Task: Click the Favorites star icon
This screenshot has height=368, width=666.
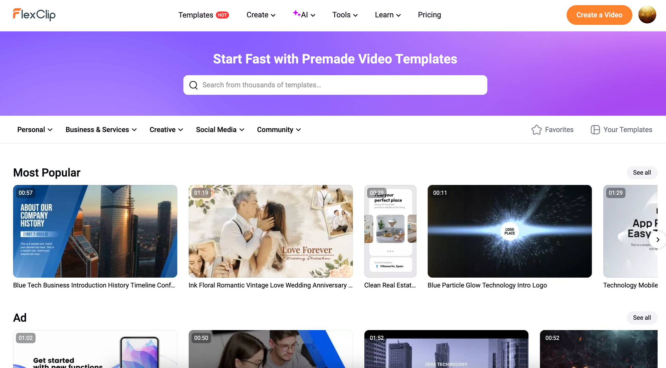Action: [536, 130]
